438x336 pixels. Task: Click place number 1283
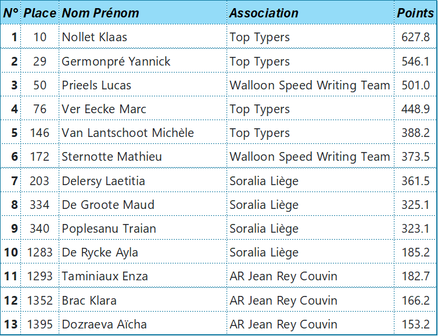[40, 252]
